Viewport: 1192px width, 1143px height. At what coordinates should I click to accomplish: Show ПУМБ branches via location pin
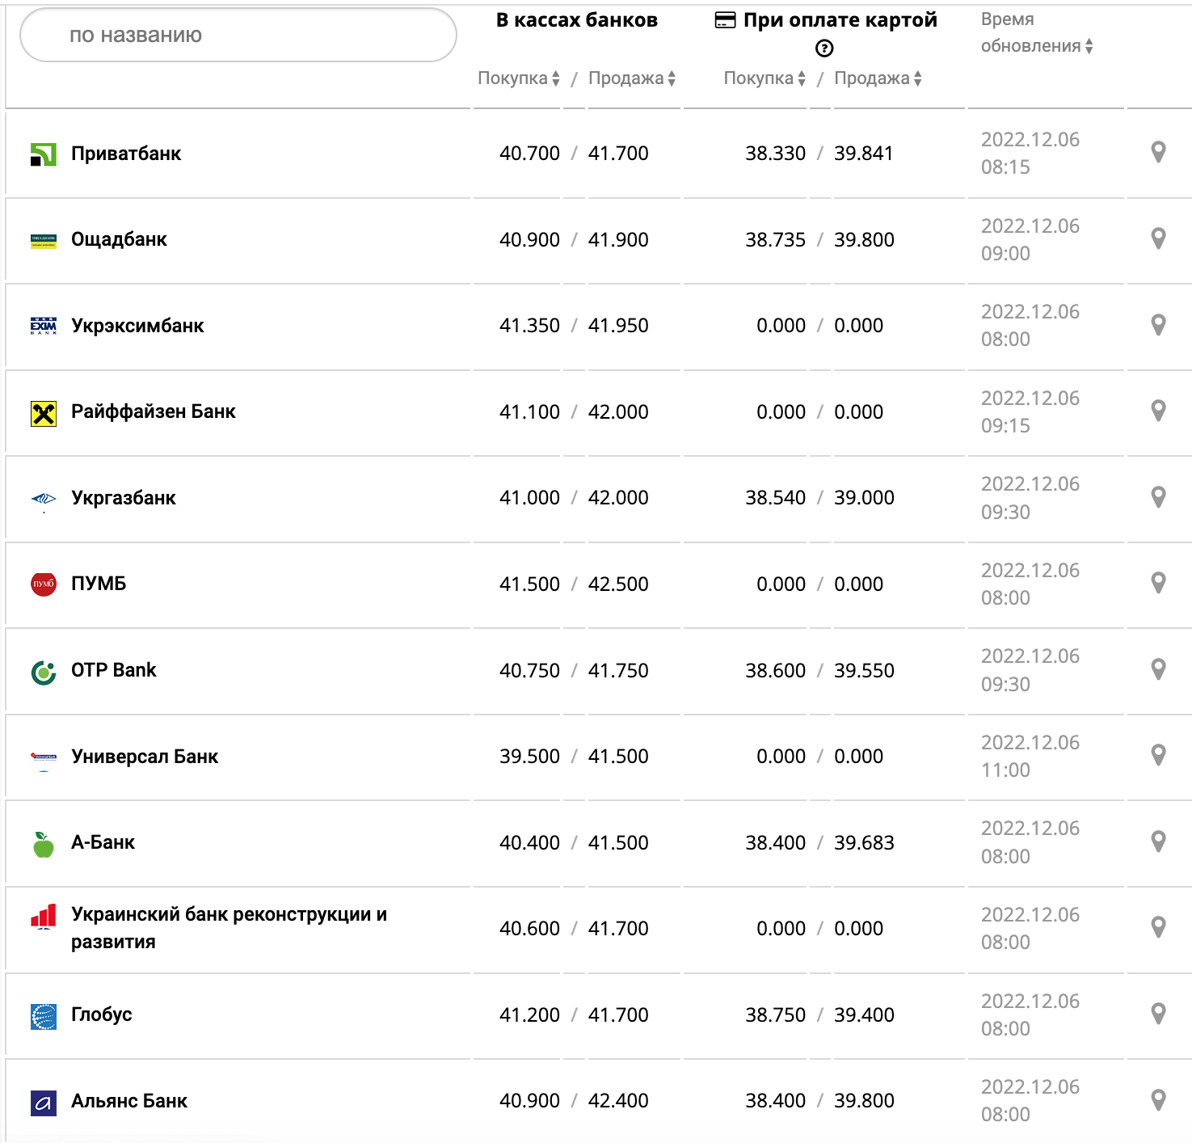pyautogui.click(x=1158, y=583)
